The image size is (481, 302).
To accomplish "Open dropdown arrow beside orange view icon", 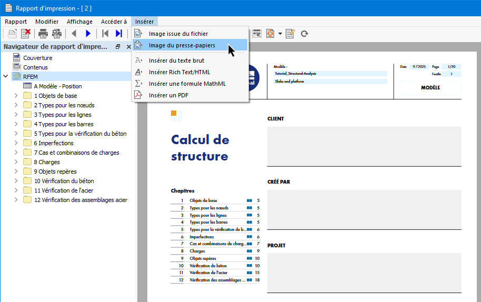I will 280,34.
